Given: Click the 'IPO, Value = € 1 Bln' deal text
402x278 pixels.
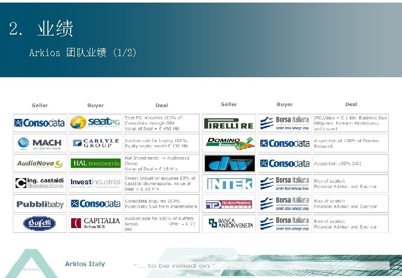Looking at the screenshot, I should coord(350,123).
